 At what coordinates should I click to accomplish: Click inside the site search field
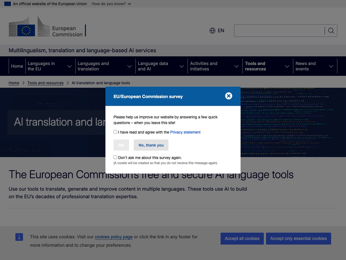tap(278, 31)
